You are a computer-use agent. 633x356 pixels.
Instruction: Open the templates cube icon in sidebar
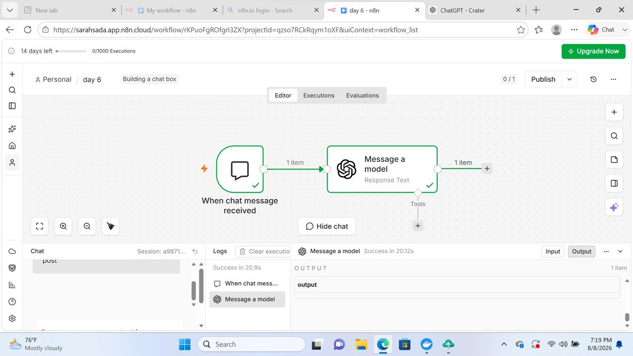[12, 268]
